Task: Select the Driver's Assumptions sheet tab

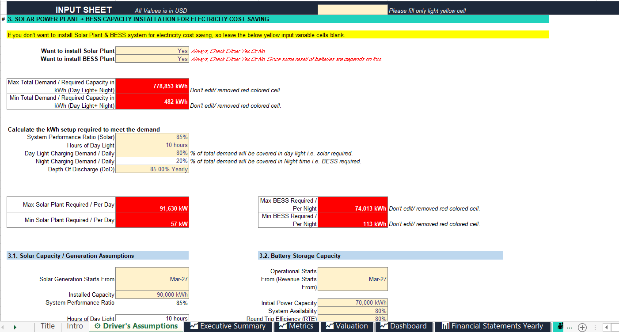Action: click(136, 326)
